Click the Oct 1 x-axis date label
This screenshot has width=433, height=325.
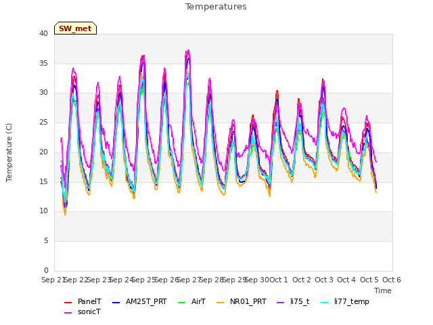(278, 280)
